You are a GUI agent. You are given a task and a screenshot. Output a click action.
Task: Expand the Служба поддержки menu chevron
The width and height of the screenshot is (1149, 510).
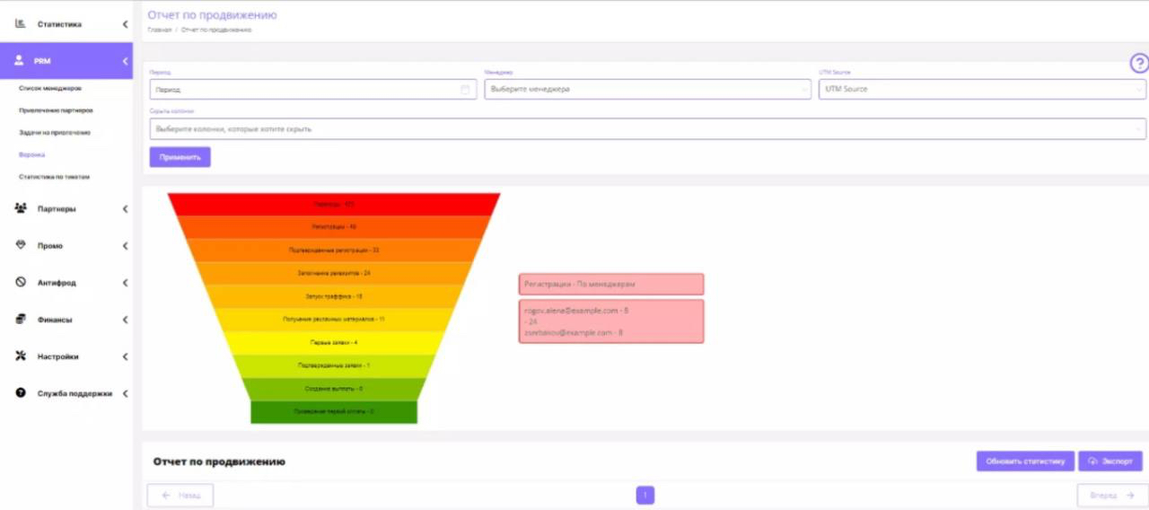click(x=125, y=393)
